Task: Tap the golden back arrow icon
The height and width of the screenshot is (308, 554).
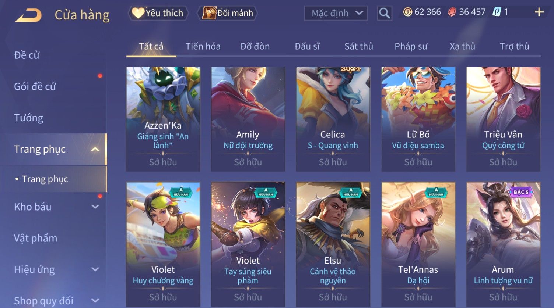Action: pos(28,15)
